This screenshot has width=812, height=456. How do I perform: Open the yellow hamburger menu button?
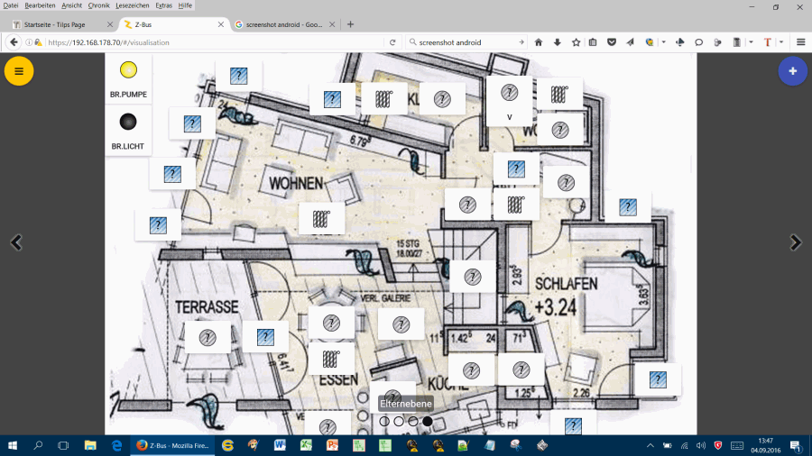(19, 71)
